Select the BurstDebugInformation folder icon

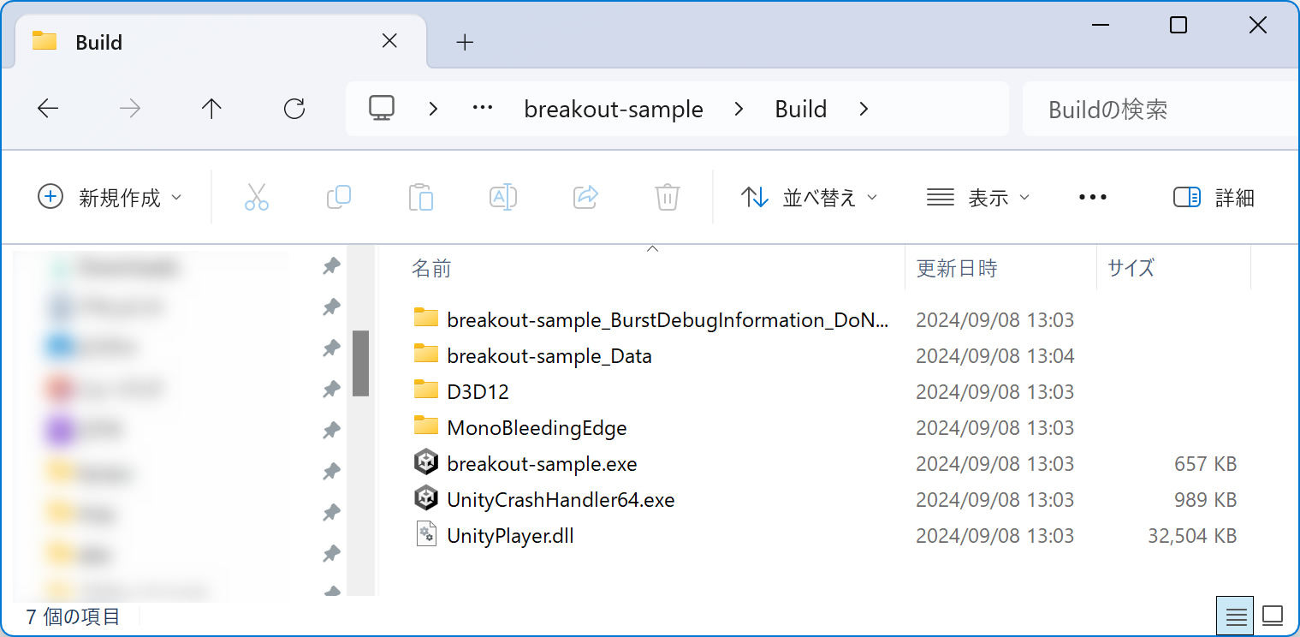click(426, 318)
